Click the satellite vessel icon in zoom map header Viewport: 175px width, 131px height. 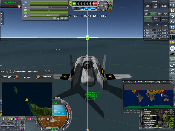7,72
